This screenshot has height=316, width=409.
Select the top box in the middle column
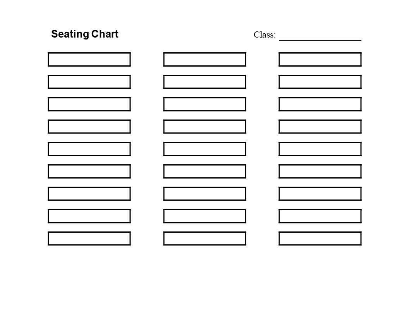[x=204, y=60]
